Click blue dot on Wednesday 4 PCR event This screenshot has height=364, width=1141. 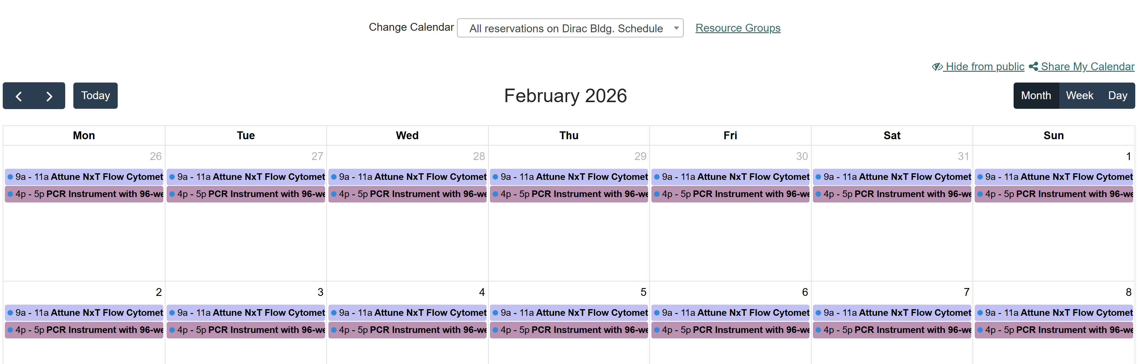click(x=334, y=330)
